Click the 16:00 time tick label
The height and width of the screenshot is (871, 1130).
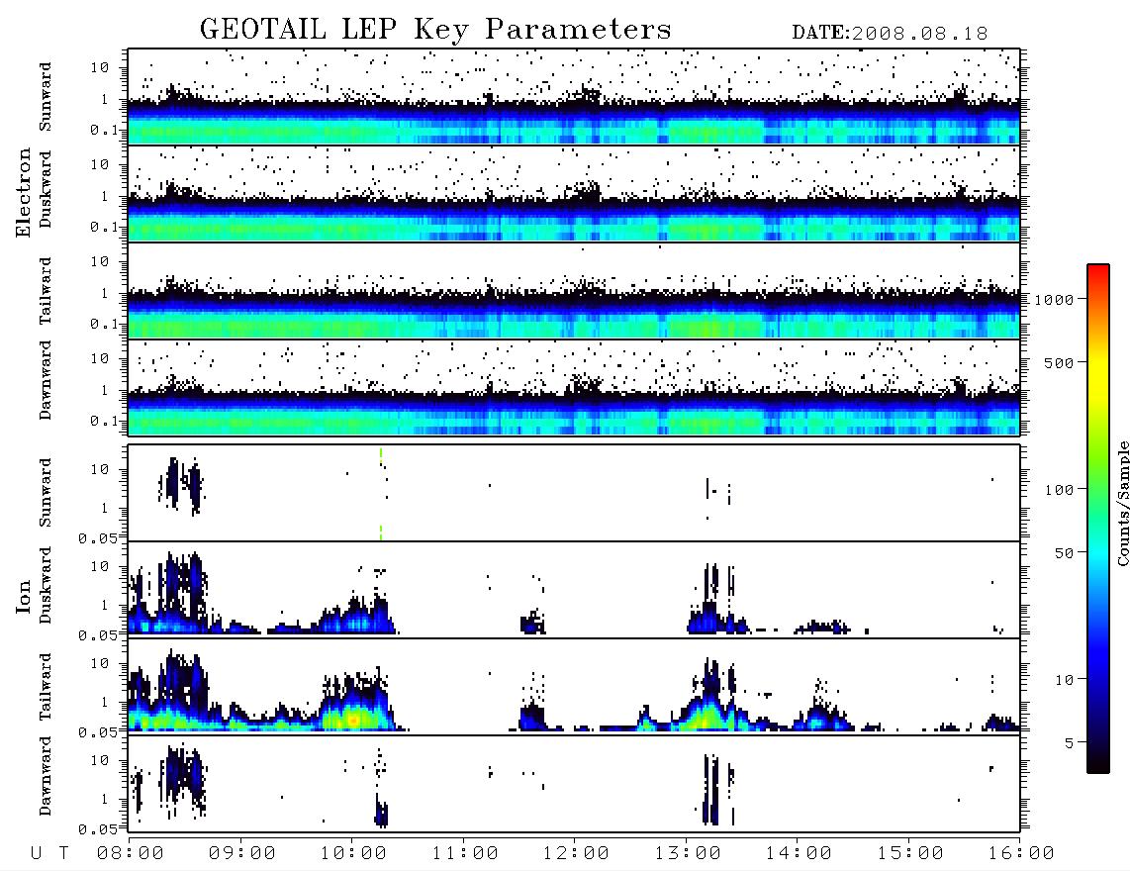pos(1021,854)
